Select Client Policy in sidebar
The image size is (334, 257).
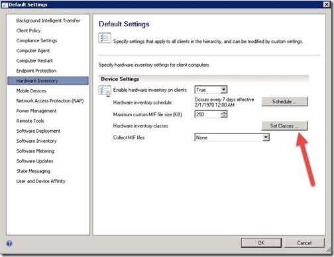(28, 30)
